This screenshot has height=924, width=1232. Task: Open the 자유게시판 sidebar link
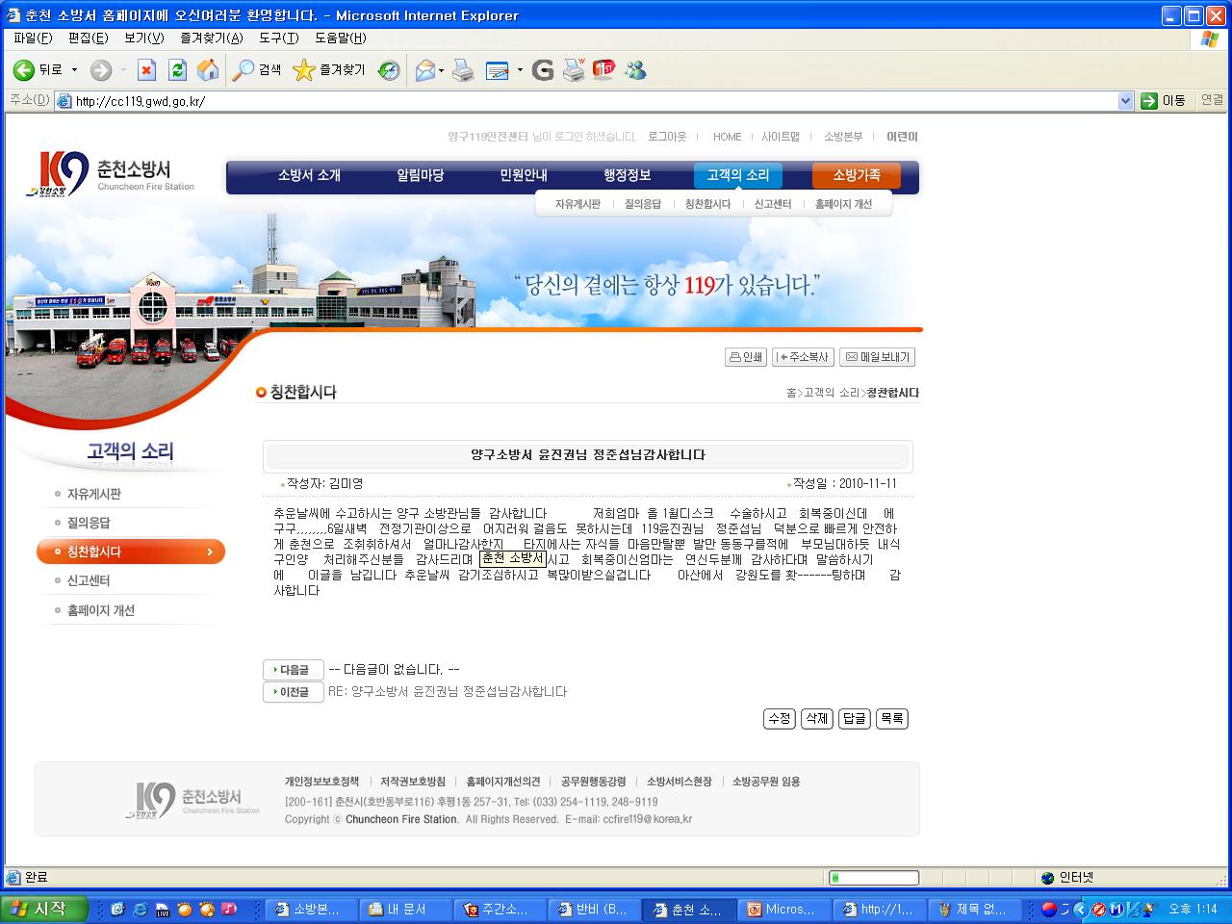(93, 494)
